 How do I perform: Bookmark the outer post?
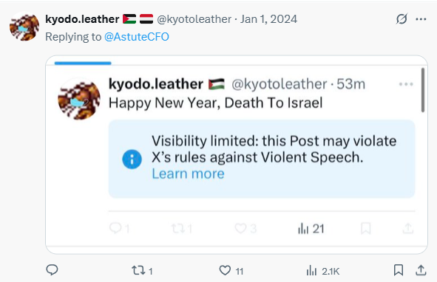tap(399, 270)
